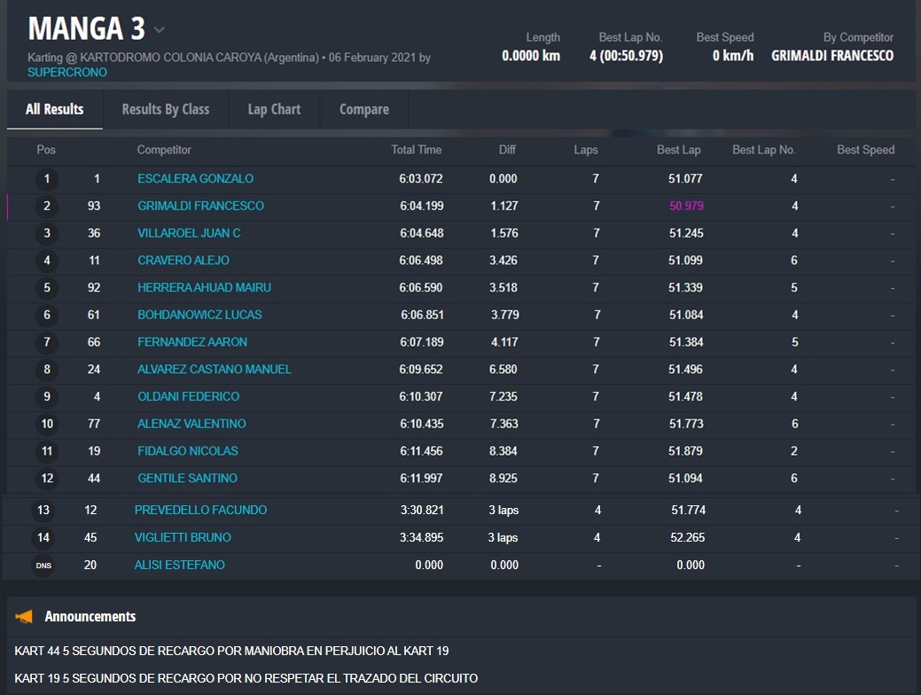Open GRIMALDI FRANCESCO competitor details
Screen dimensions: 921x695
coord(200,206)
